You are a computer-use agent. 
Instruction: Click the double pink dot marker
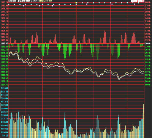coord(52,6)
